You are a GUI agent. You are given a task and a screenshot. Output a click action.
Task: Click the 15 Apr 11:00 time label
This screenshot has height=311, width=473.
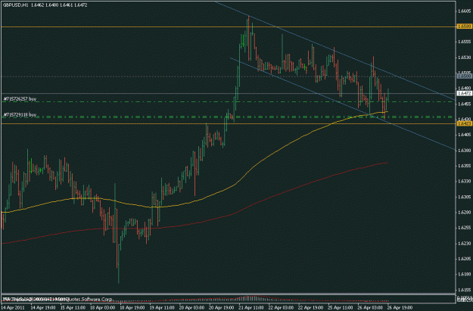(x=73, y=308)
